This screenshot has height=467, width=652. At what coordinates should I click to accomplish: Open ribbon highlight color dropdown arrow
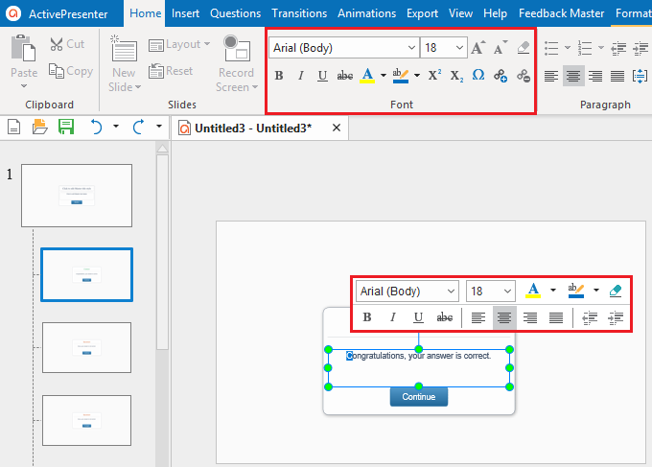pyautogui.click(x=417, y=76)
